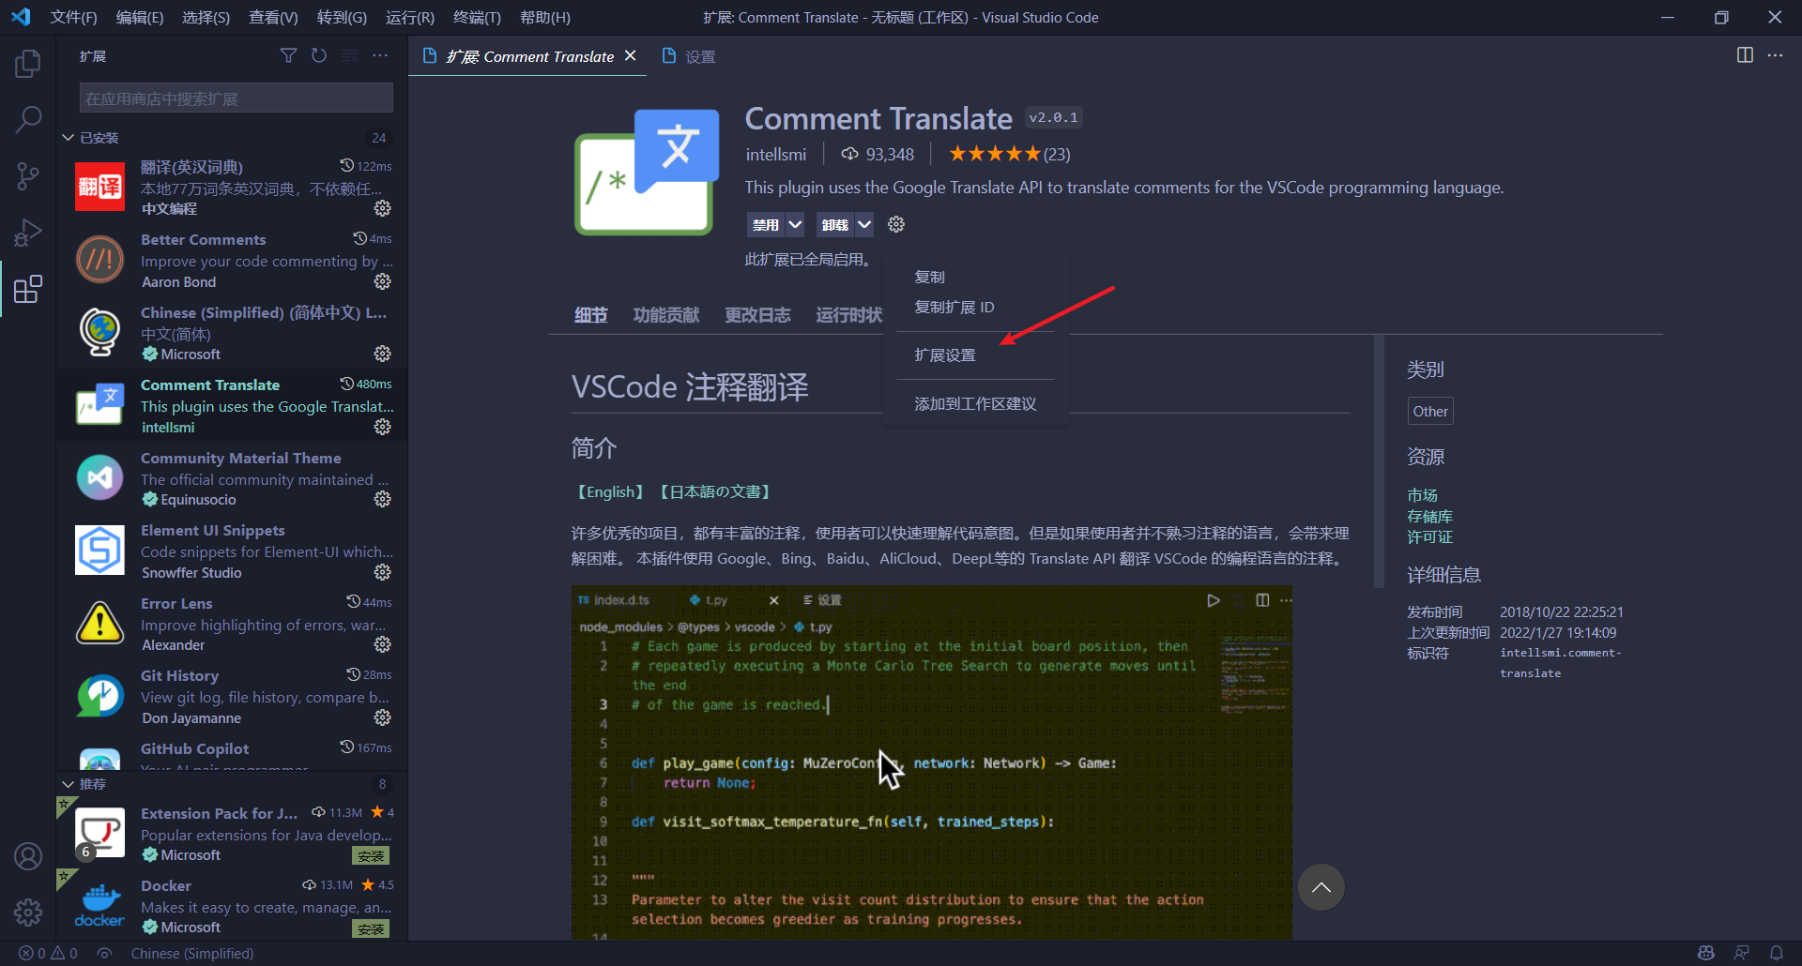Viewport: 1802px width, 966px height.
Task: Open the Source Control view
Action: tap(28, 175)
